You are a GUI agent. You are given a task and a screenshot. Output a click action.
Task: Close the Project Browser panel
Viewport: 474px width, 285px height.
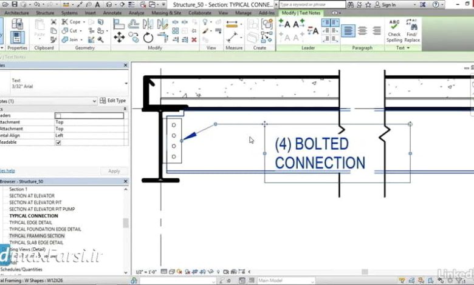tap(125, 181)
